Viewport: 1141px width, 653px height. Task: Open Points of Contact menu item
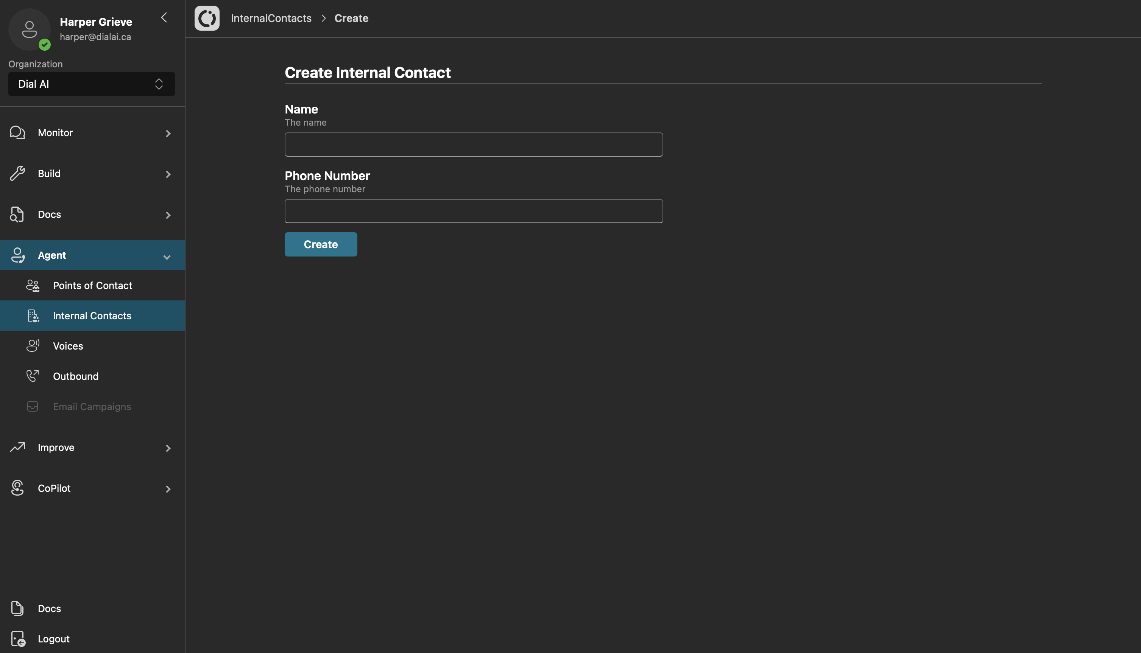(92, 285)
